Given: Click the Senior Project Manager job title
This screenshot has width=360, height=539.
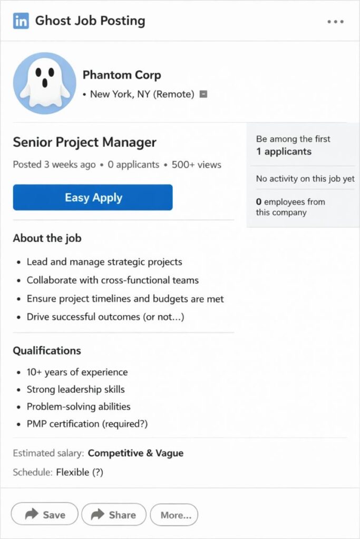Looking at the screenshot, I should pos(84,142).
